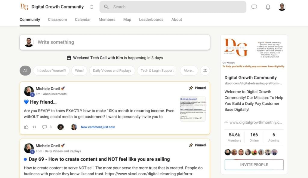Filter posts by Introduce Yourself!
Image resolution: width=308 pixels, height=178 pixels.
click(51, 71)
